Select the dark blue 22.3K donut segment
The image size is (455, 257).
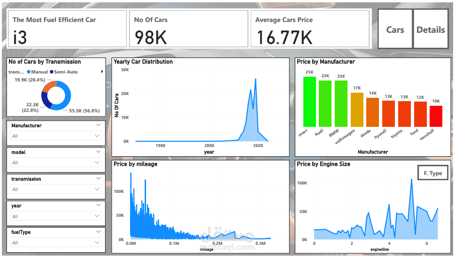pyautogui.click(x=45, y=101)
